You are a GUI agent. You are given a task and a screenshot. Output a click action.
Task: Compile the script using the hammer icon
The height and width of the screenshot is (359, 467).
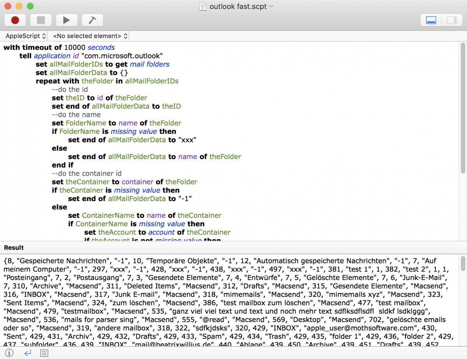(92, 20)
